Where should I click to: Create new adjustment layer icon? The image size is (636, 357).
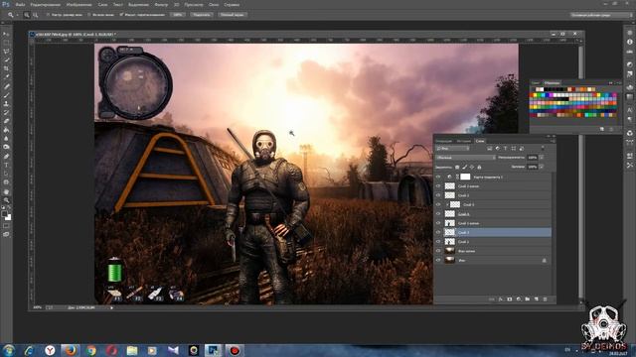pos(519,299)
